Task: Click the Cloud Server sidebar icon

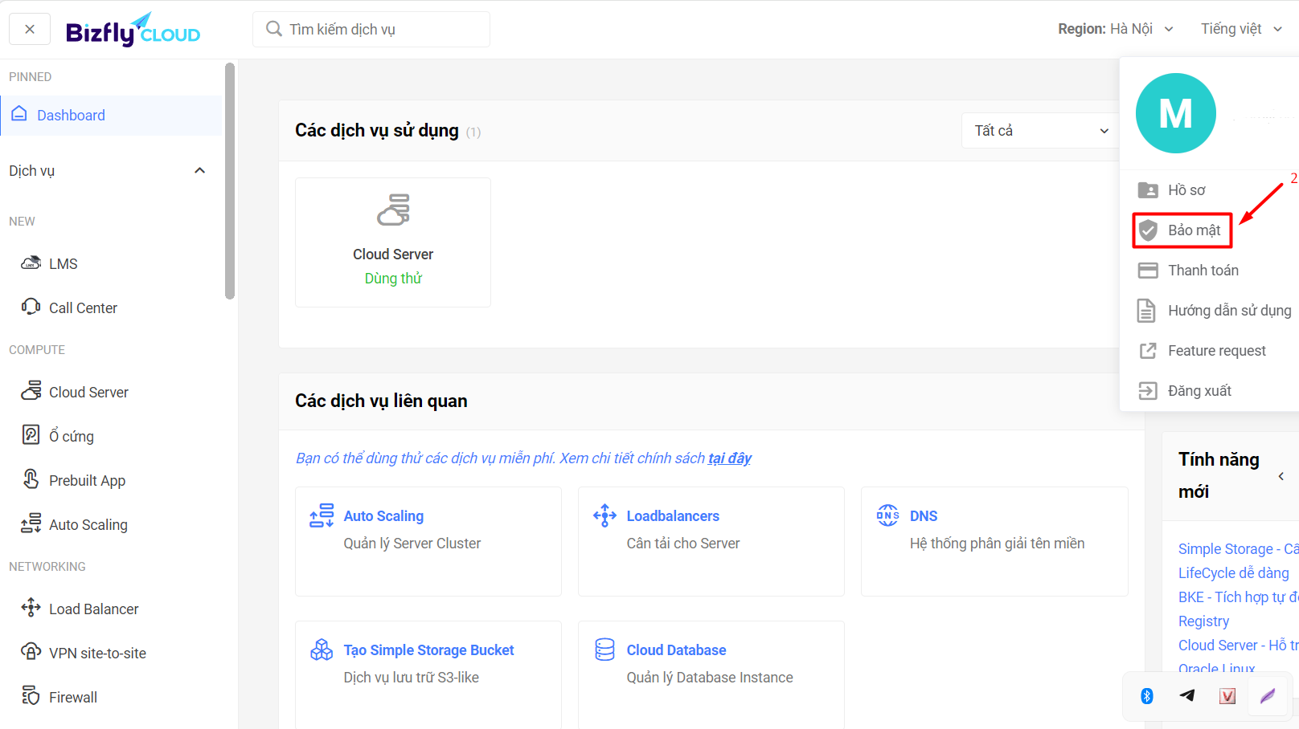Action: 31,391
